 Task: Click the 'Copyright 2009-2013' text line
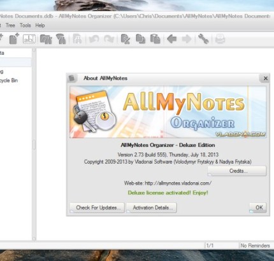coord(168,162)
